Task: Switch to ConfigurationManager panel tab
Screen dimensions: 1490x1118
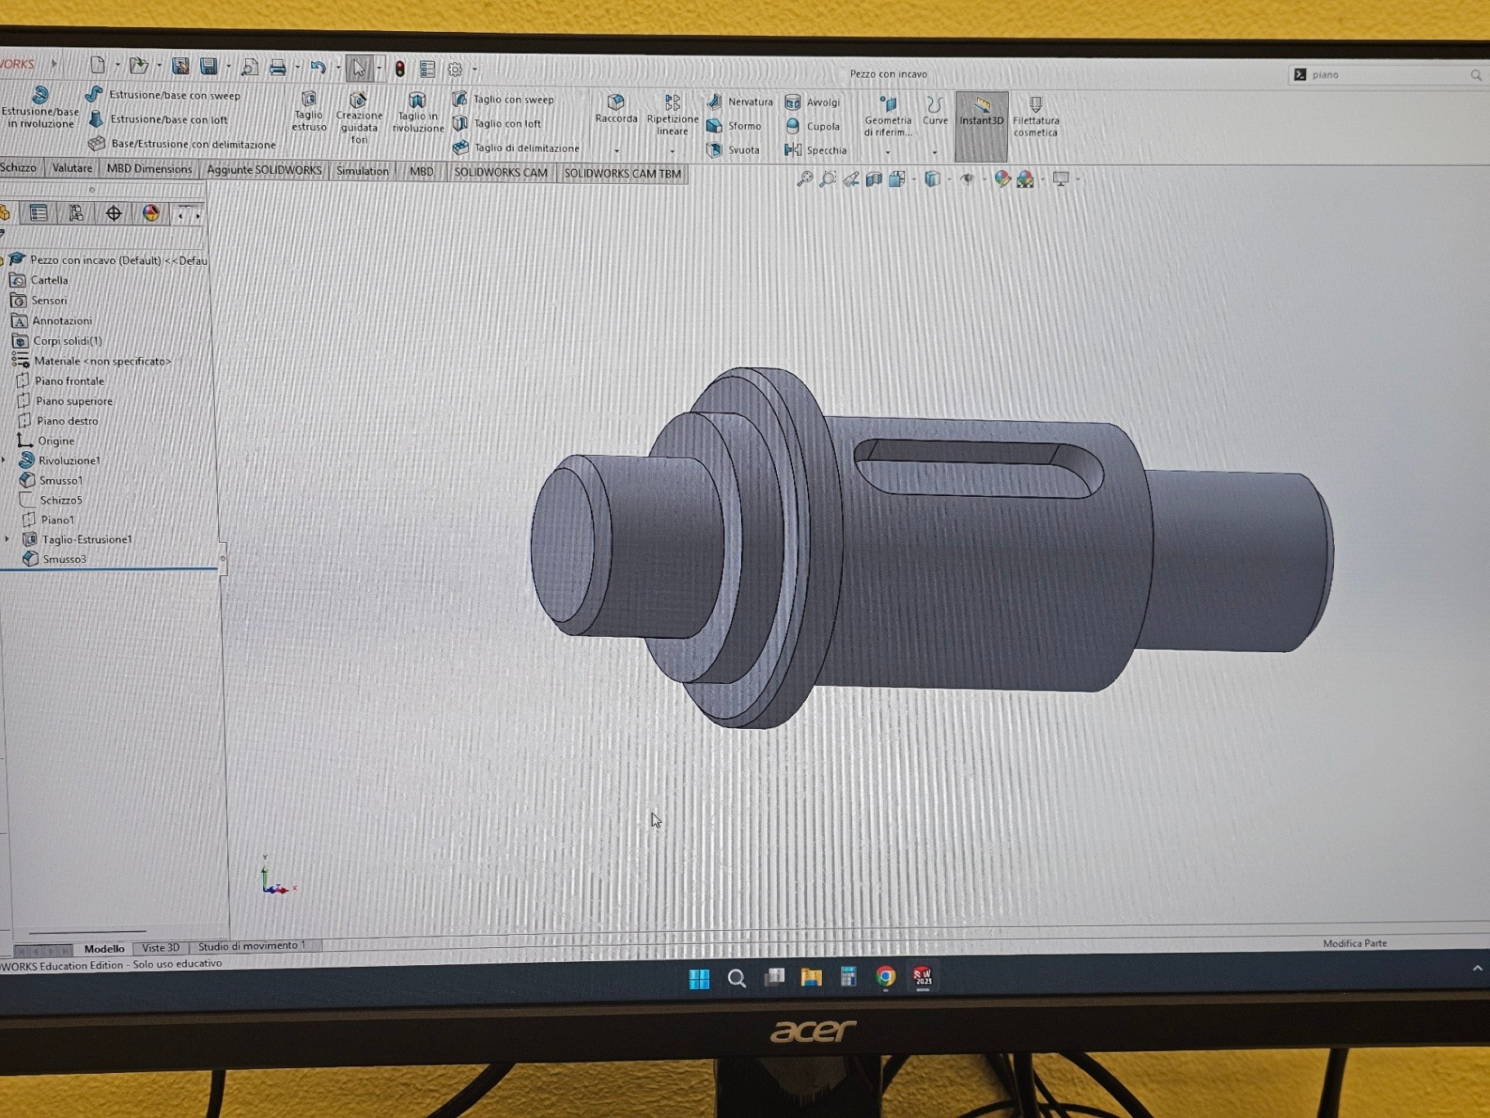Action: (76, 213)
